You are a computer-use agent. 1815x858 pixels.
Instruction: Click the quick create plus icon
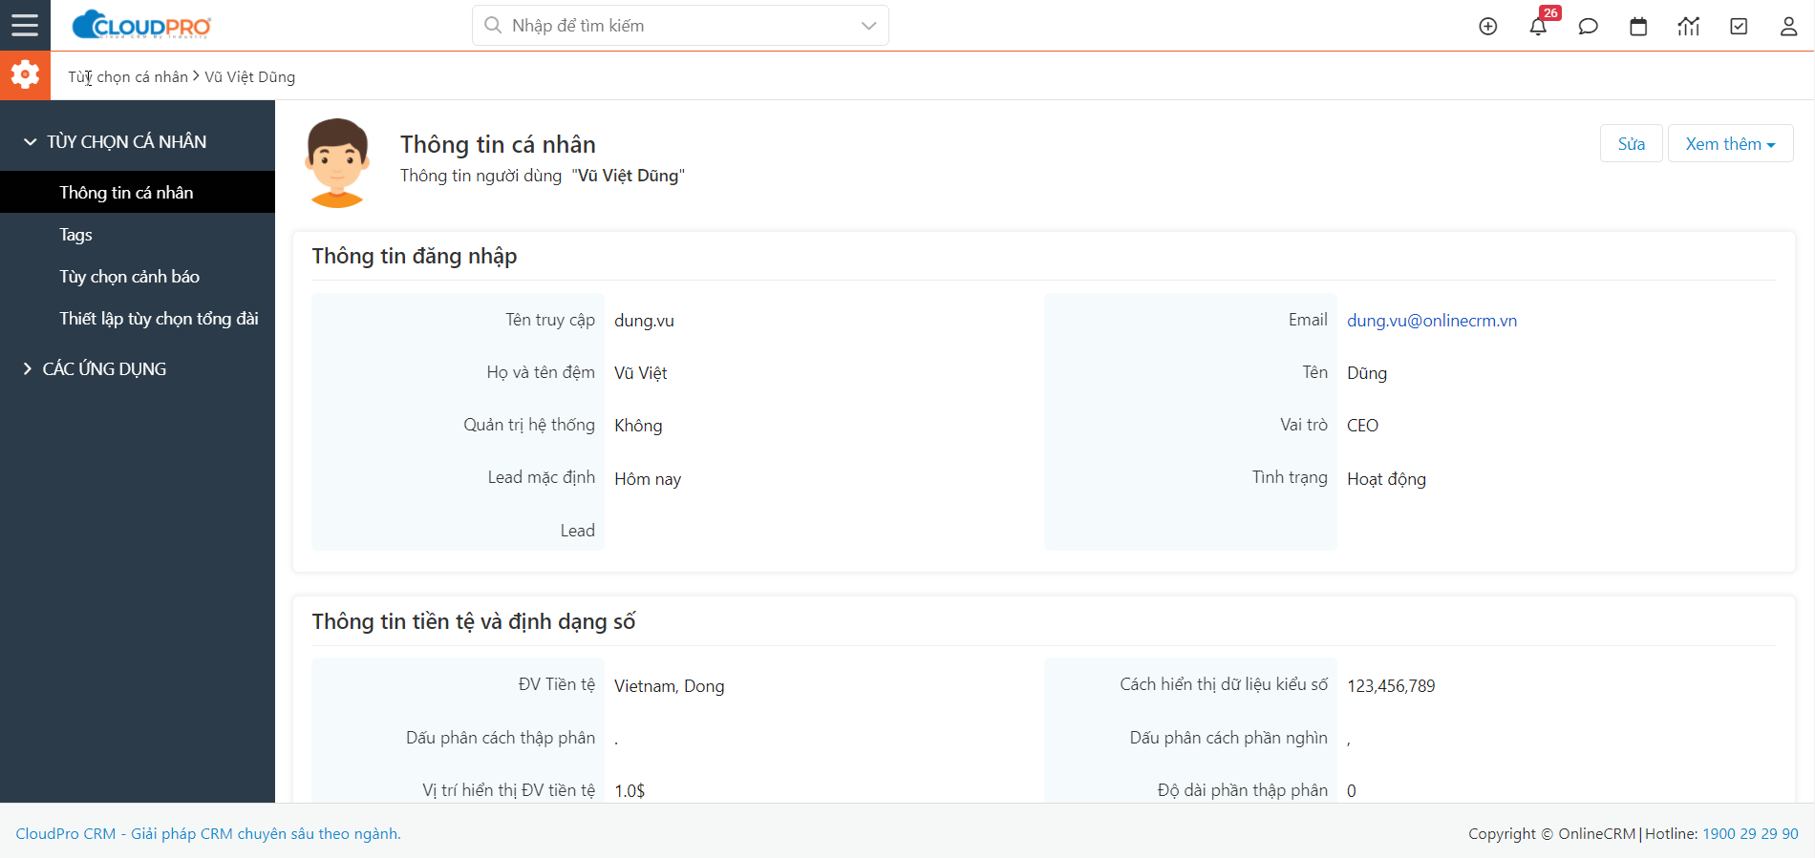pyautogui.click(x=1488, y=27)
